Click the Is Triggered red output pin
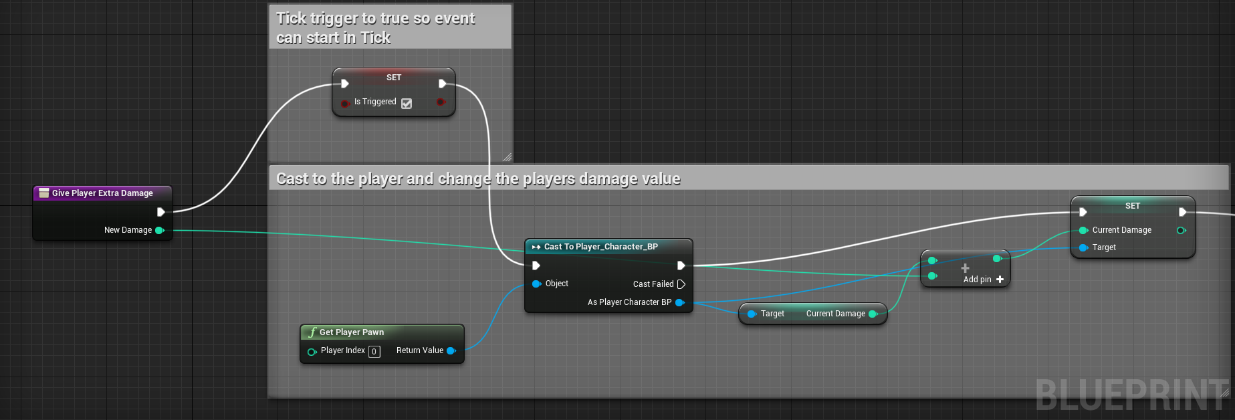1235x420 pixels. [x=441, y=102]
